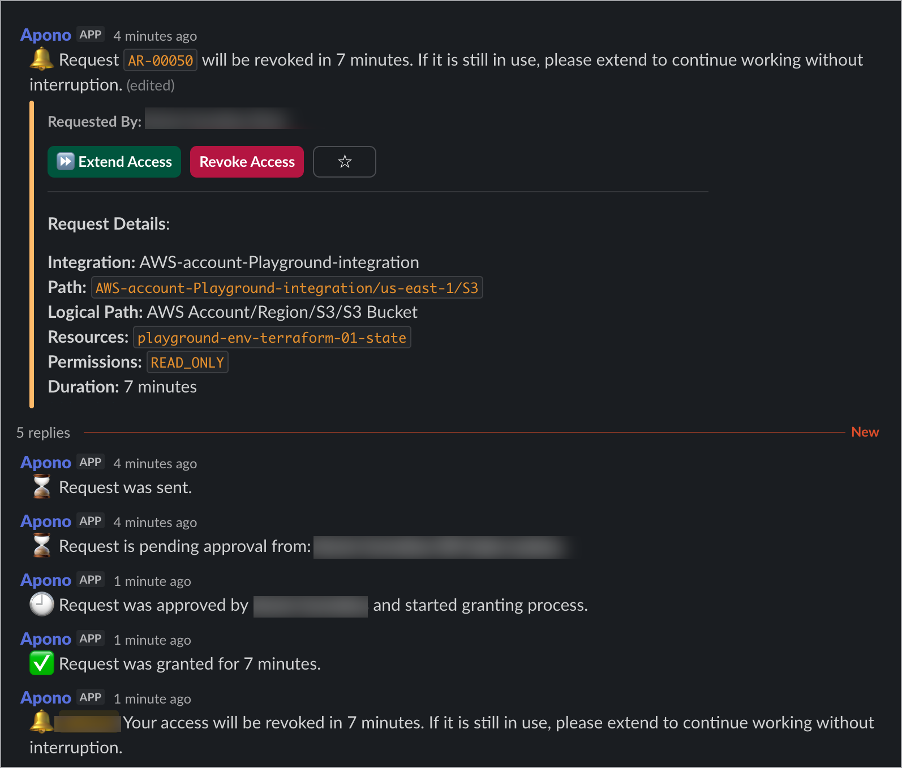Viewport: 902px width, 768px height.
Task: Click the playground-env-terraform-01-state resource name
Action: (x=272, y=338)
